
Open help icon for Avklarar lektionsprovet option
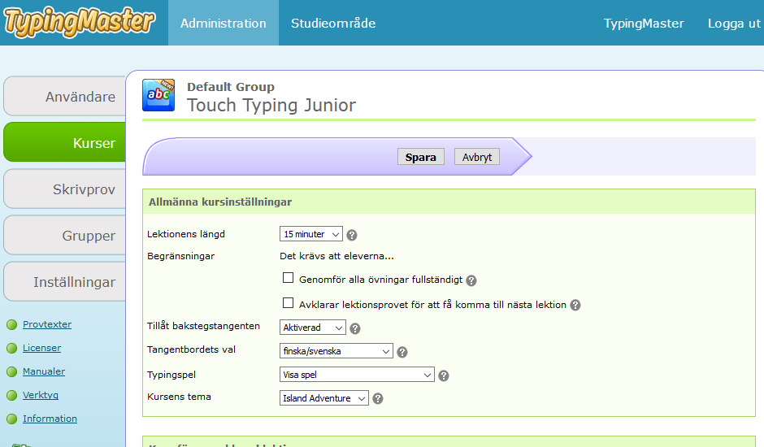click(x=575, y=305)
